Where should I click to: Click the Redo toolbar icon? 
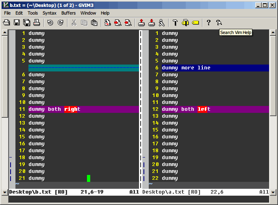60,23
